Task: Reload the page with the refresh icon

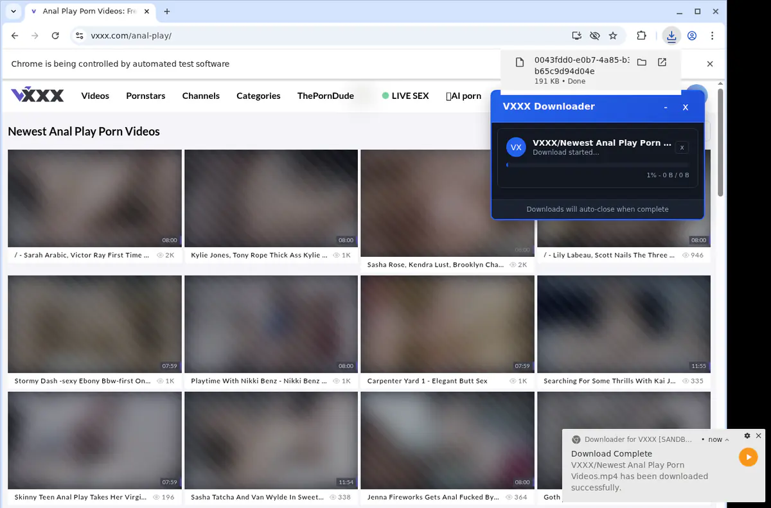Action: (55, 36)
